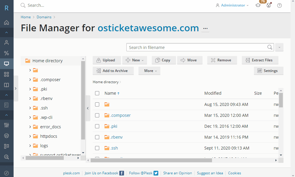Click the file list horizontal scrollbar
The height and width of the screenshot is (177, 295).
151,160
